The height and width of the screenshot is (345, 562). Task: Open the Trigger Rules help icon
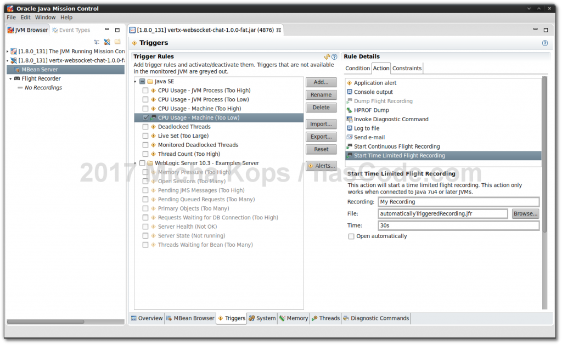coord(335,56)
